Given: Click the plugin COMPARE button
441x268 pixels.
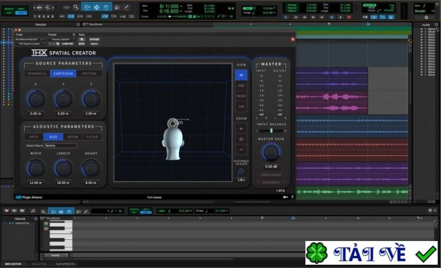Looking at the screenshot, I should (67, 43).
